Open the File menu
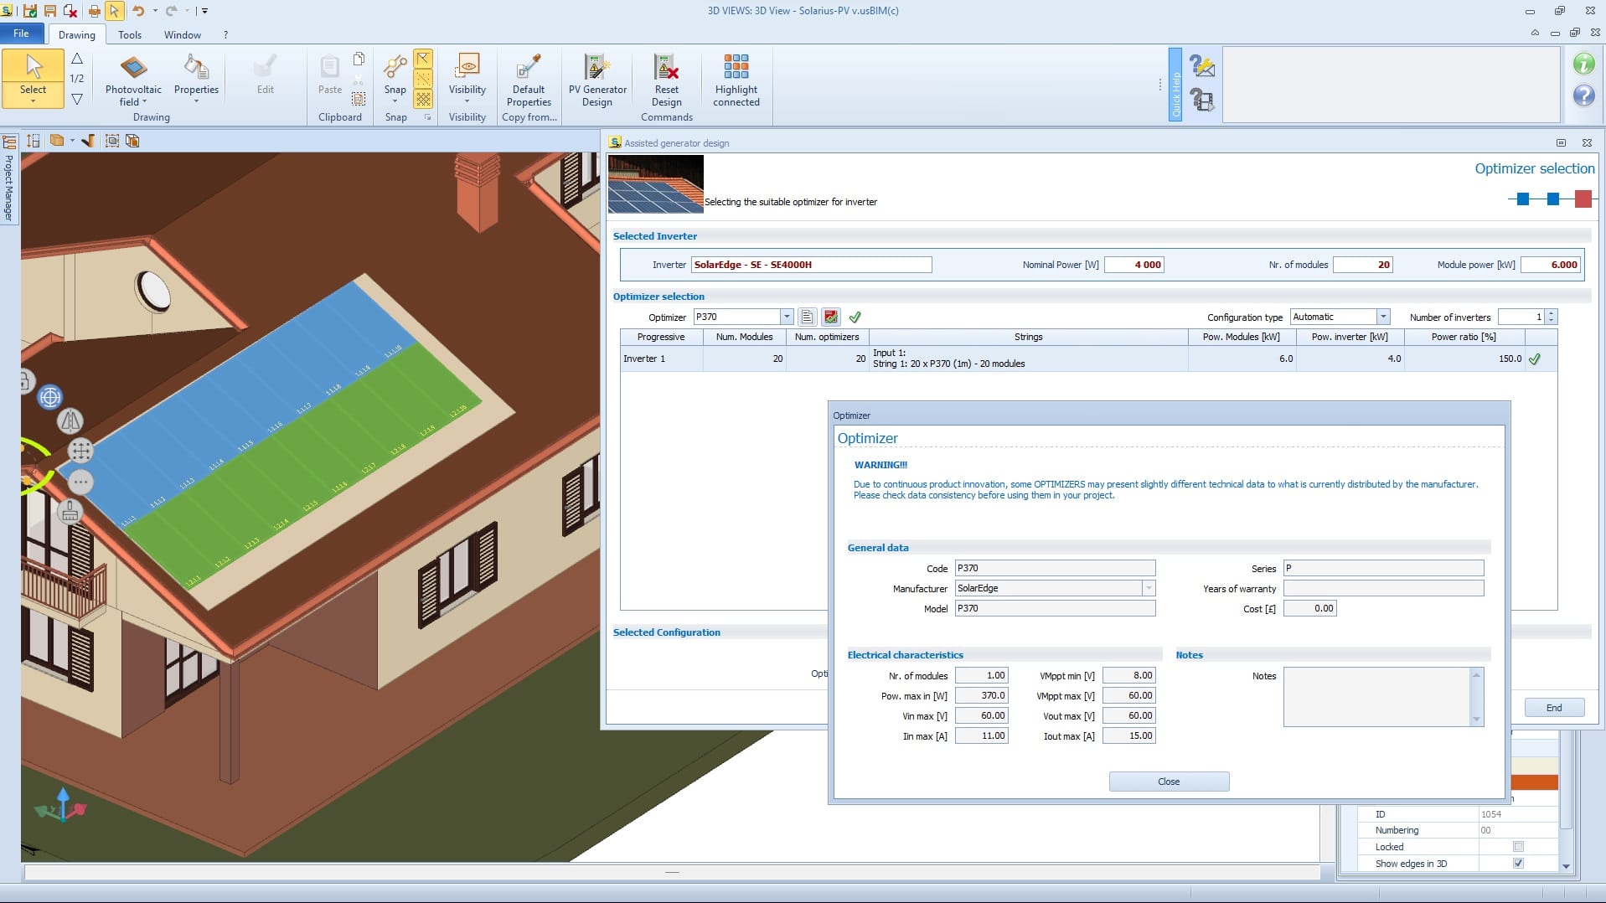 pyautogui.click(x=22, y=34)
